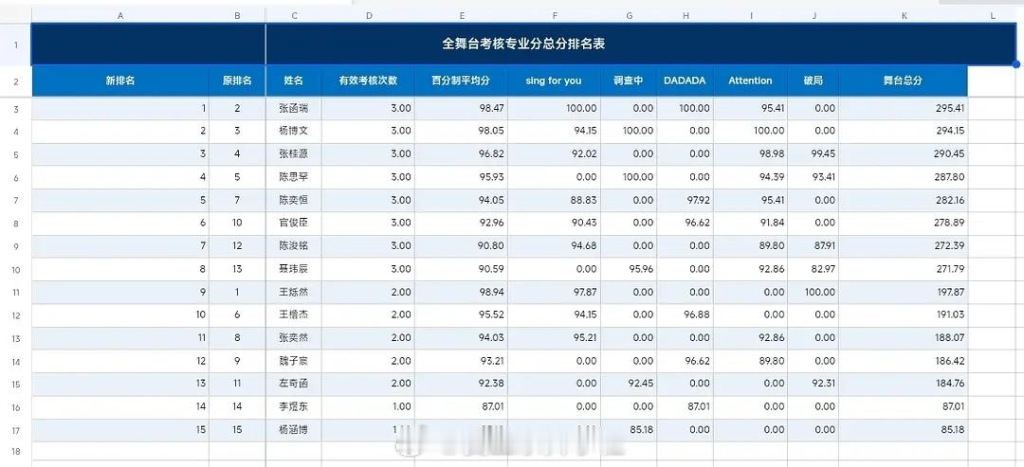
Task: Select row 10 by its row number
Action: [x=15, y=269]
